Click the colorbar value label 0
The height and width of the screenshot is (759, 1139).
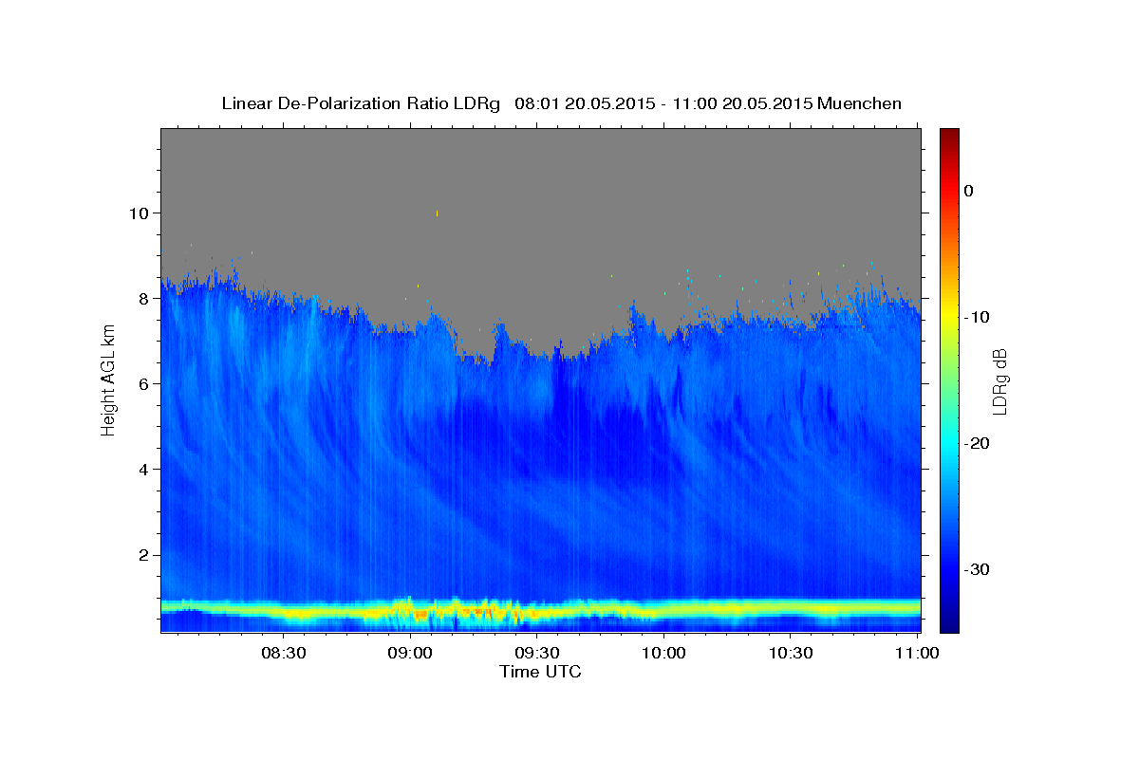[968, 191]
